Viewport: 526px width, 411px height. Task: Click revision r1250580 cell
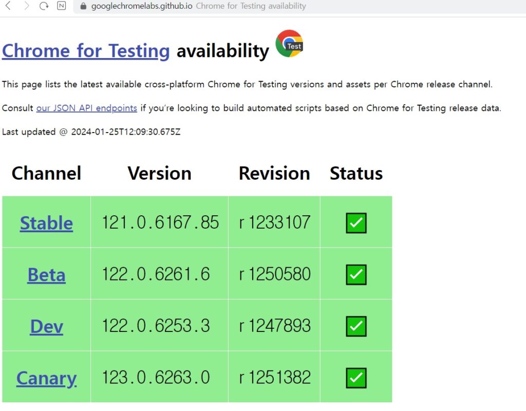pos(274,274)
